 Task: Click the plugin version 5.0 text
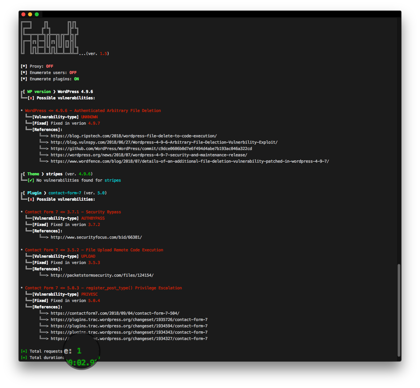click(x=101, y=193)
